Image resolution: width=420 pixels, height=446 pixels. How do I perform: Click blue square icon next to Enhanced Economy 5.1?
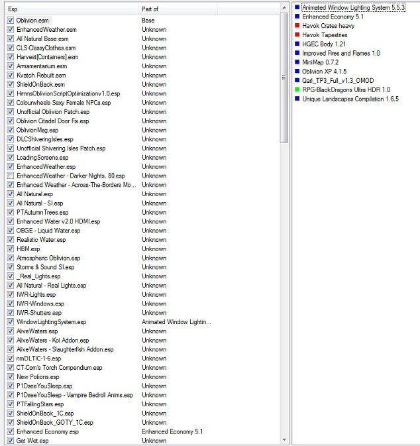click(x=297, y=16)
